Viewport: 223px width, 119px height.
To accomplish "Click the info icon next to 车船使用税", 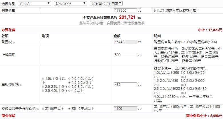I will tap(21, 85).
